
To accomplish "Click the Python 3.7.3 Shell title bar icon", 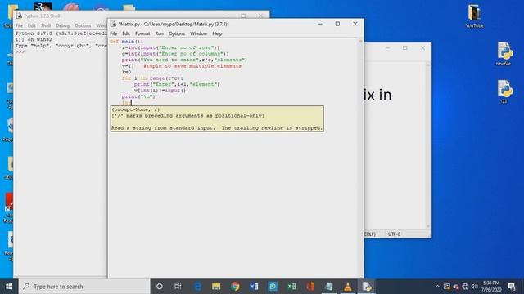I will tap(19, 16).
